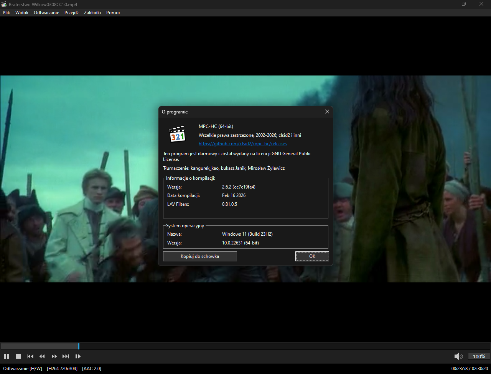Close the MPC-HC player window
The image size is (491, 374).
(x=481, y=4)
